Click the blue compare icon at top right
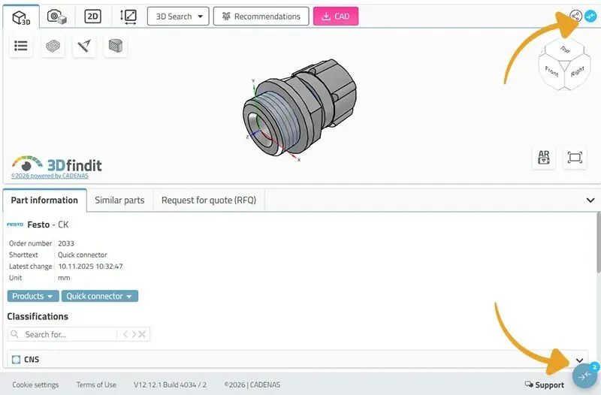The height and width of the screenshot is (395, 601). pos(590,16)
